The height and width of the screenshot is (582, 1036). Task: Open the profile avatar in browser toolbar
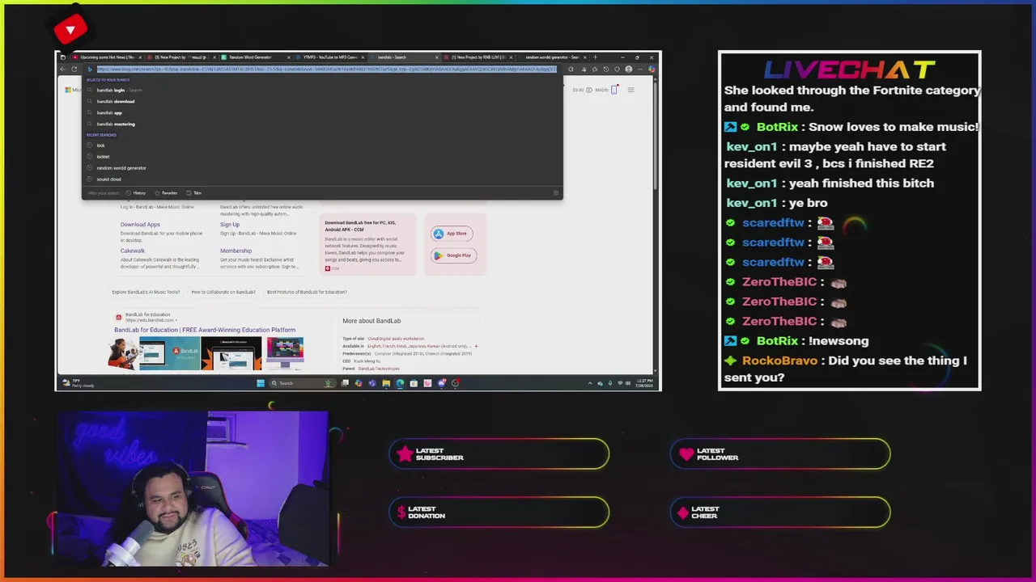(x=629, y=69)
